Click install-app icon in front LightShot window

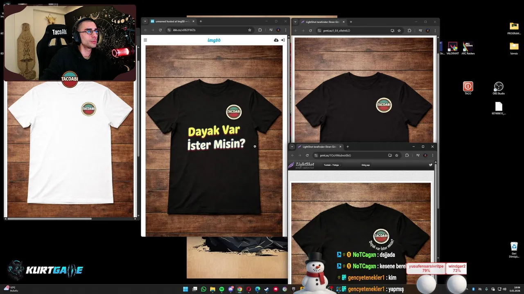390,155
